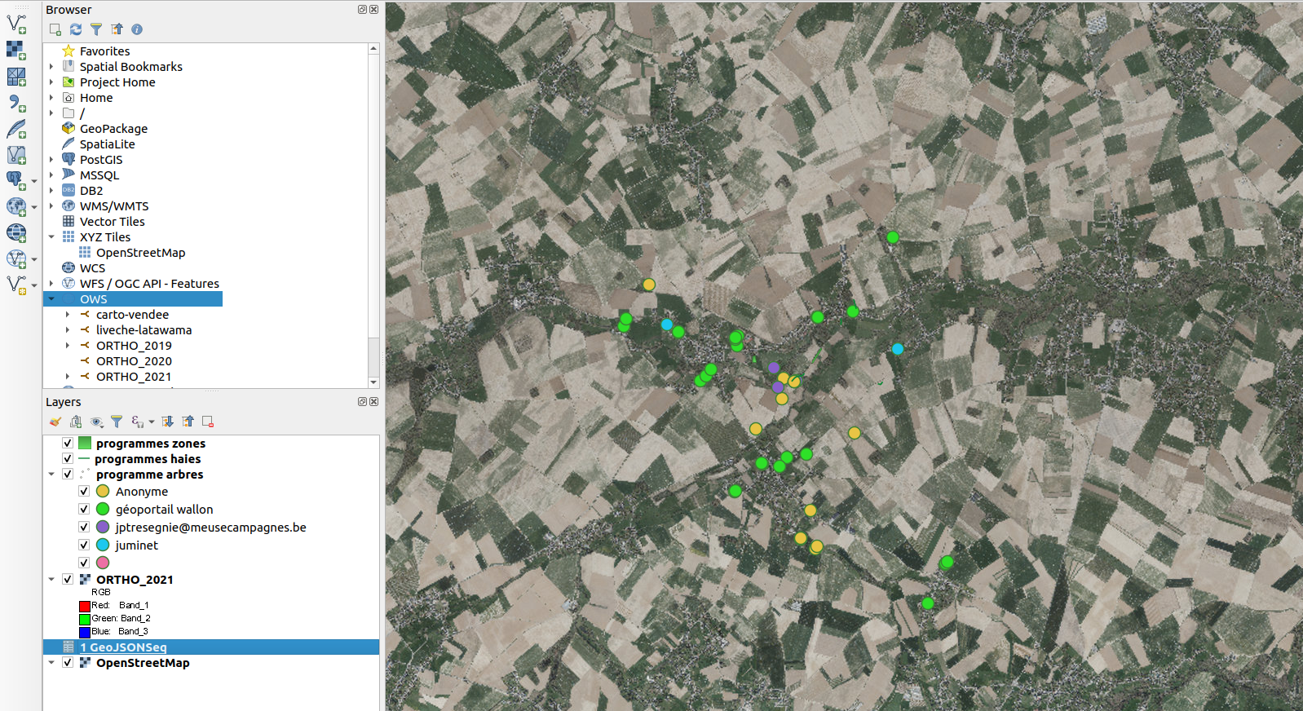Click Add Selected Layers in Browser toolbar
This screenshot has height=711, width=1303.
pos(55,29)
